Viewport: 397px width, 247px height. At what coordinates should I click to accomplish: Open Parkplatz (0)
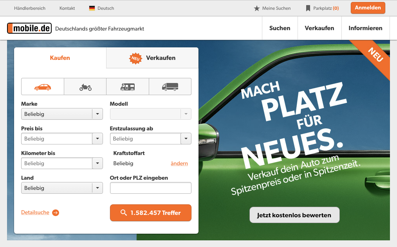click(322, 8)
